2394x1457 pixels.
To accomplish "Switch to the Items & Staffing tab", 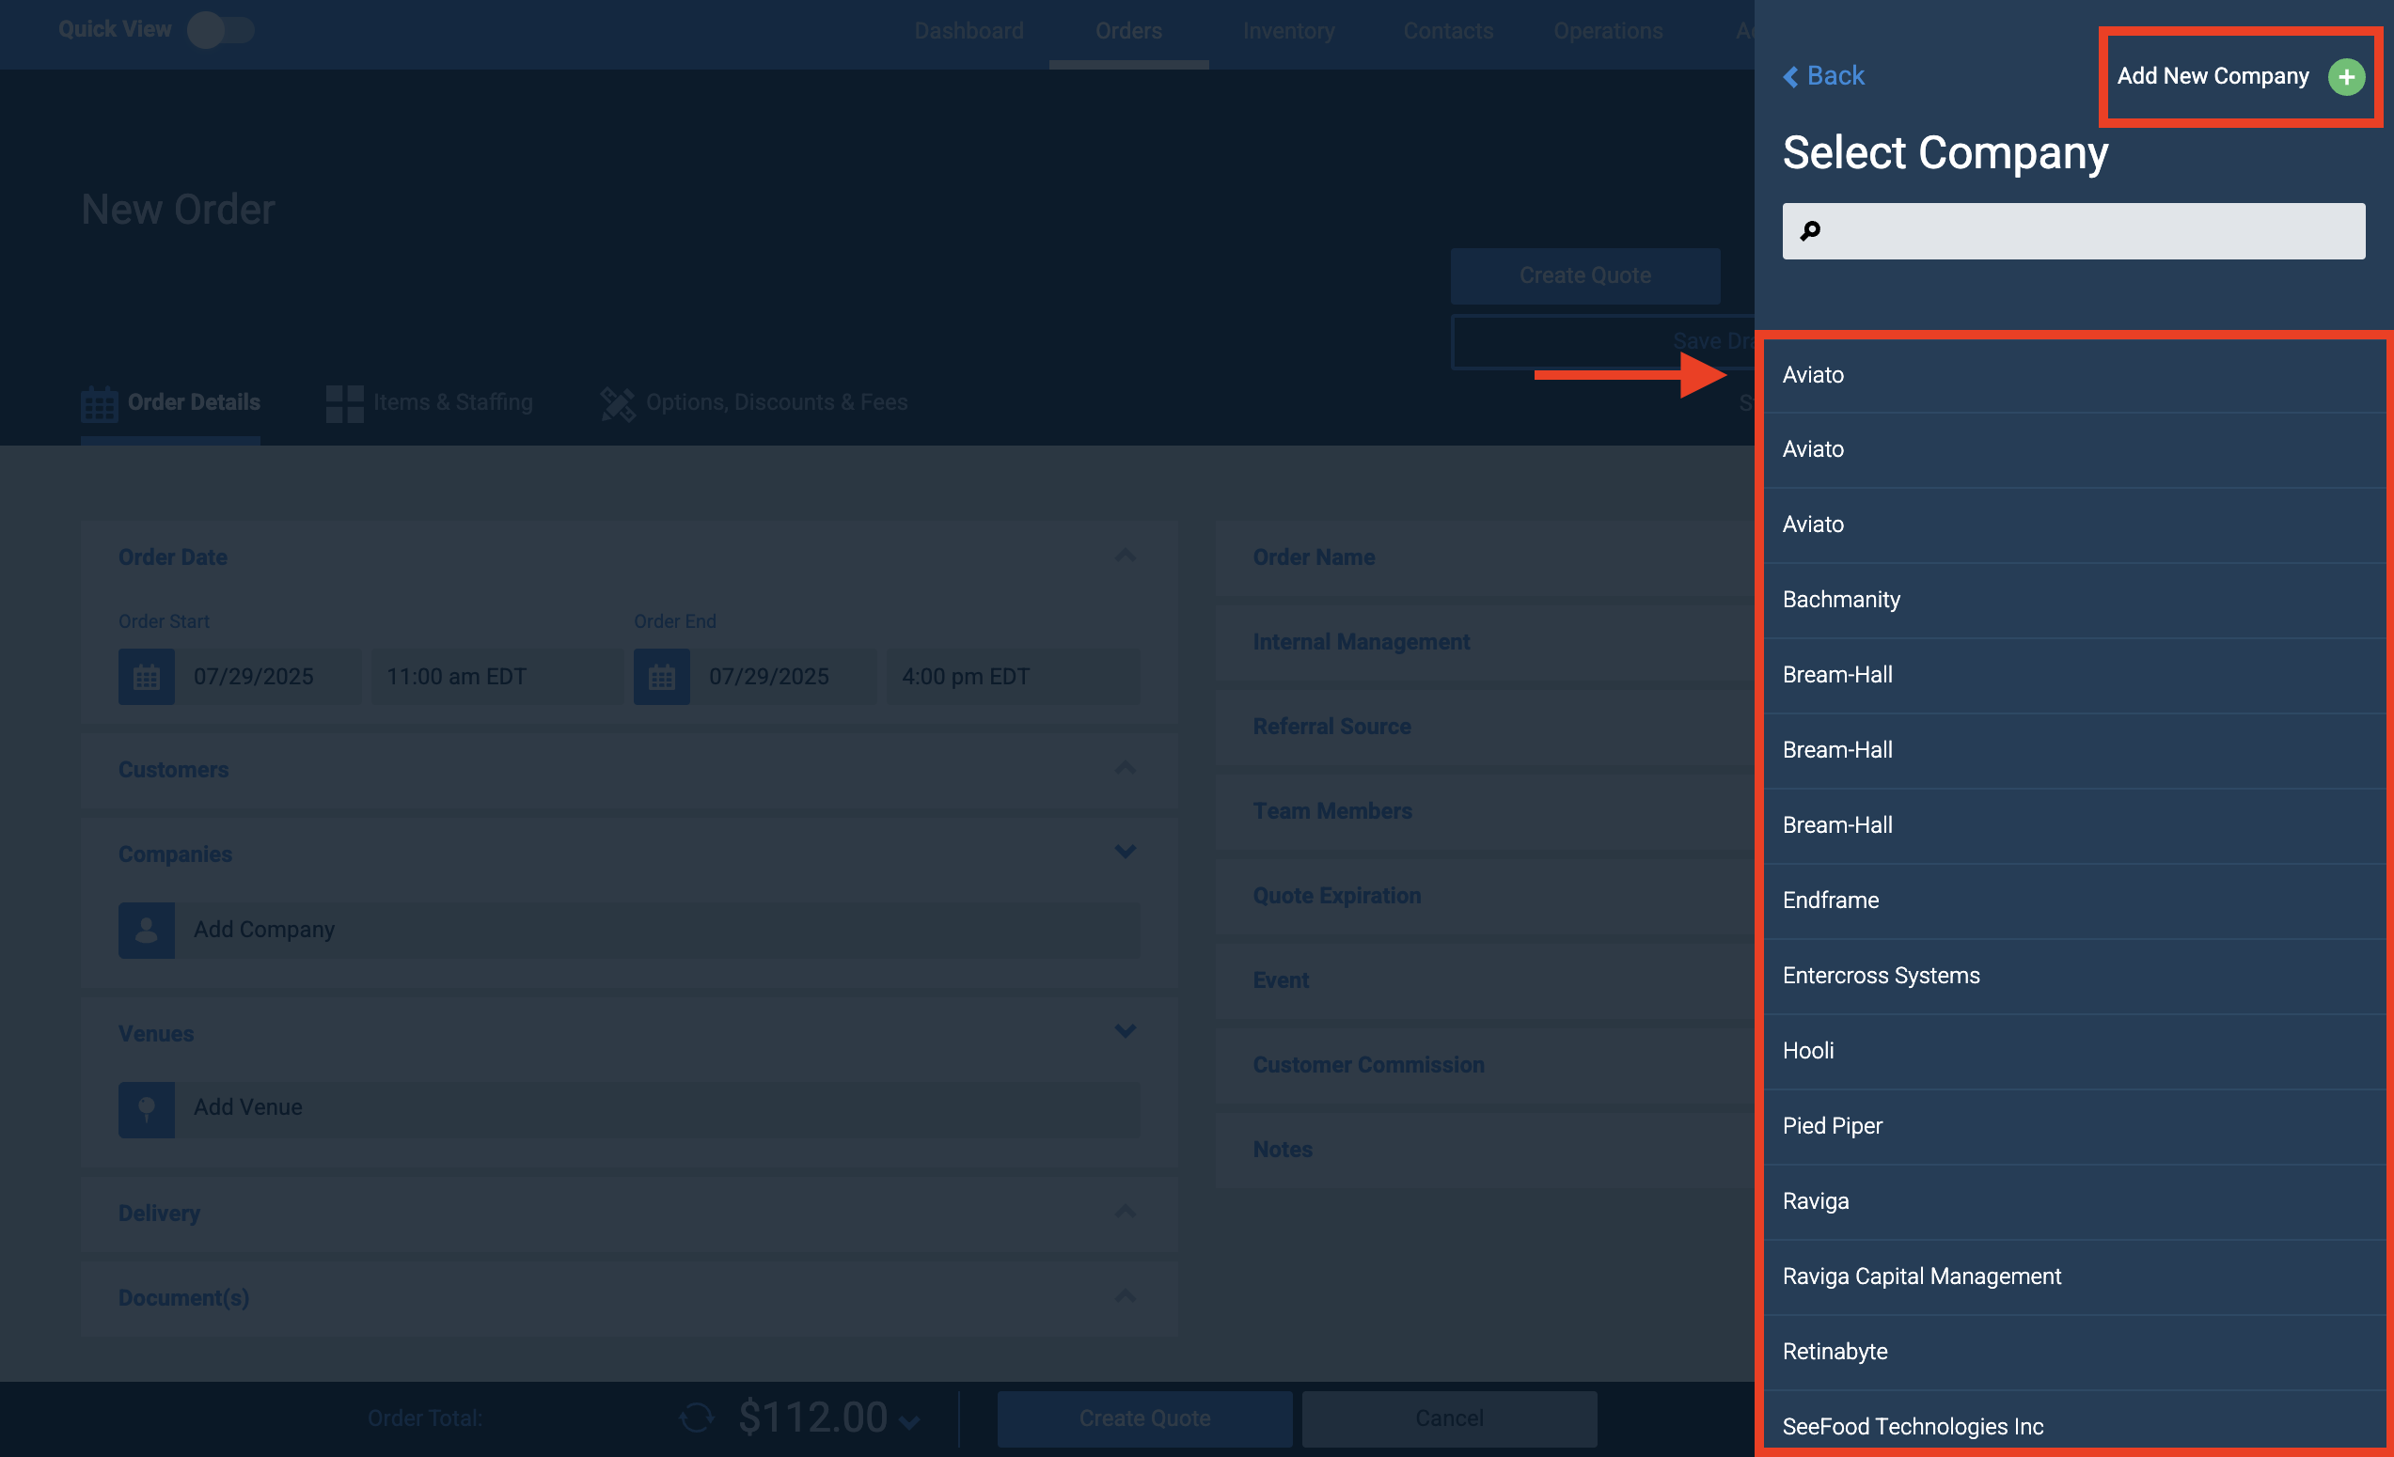I will [430, 403].
